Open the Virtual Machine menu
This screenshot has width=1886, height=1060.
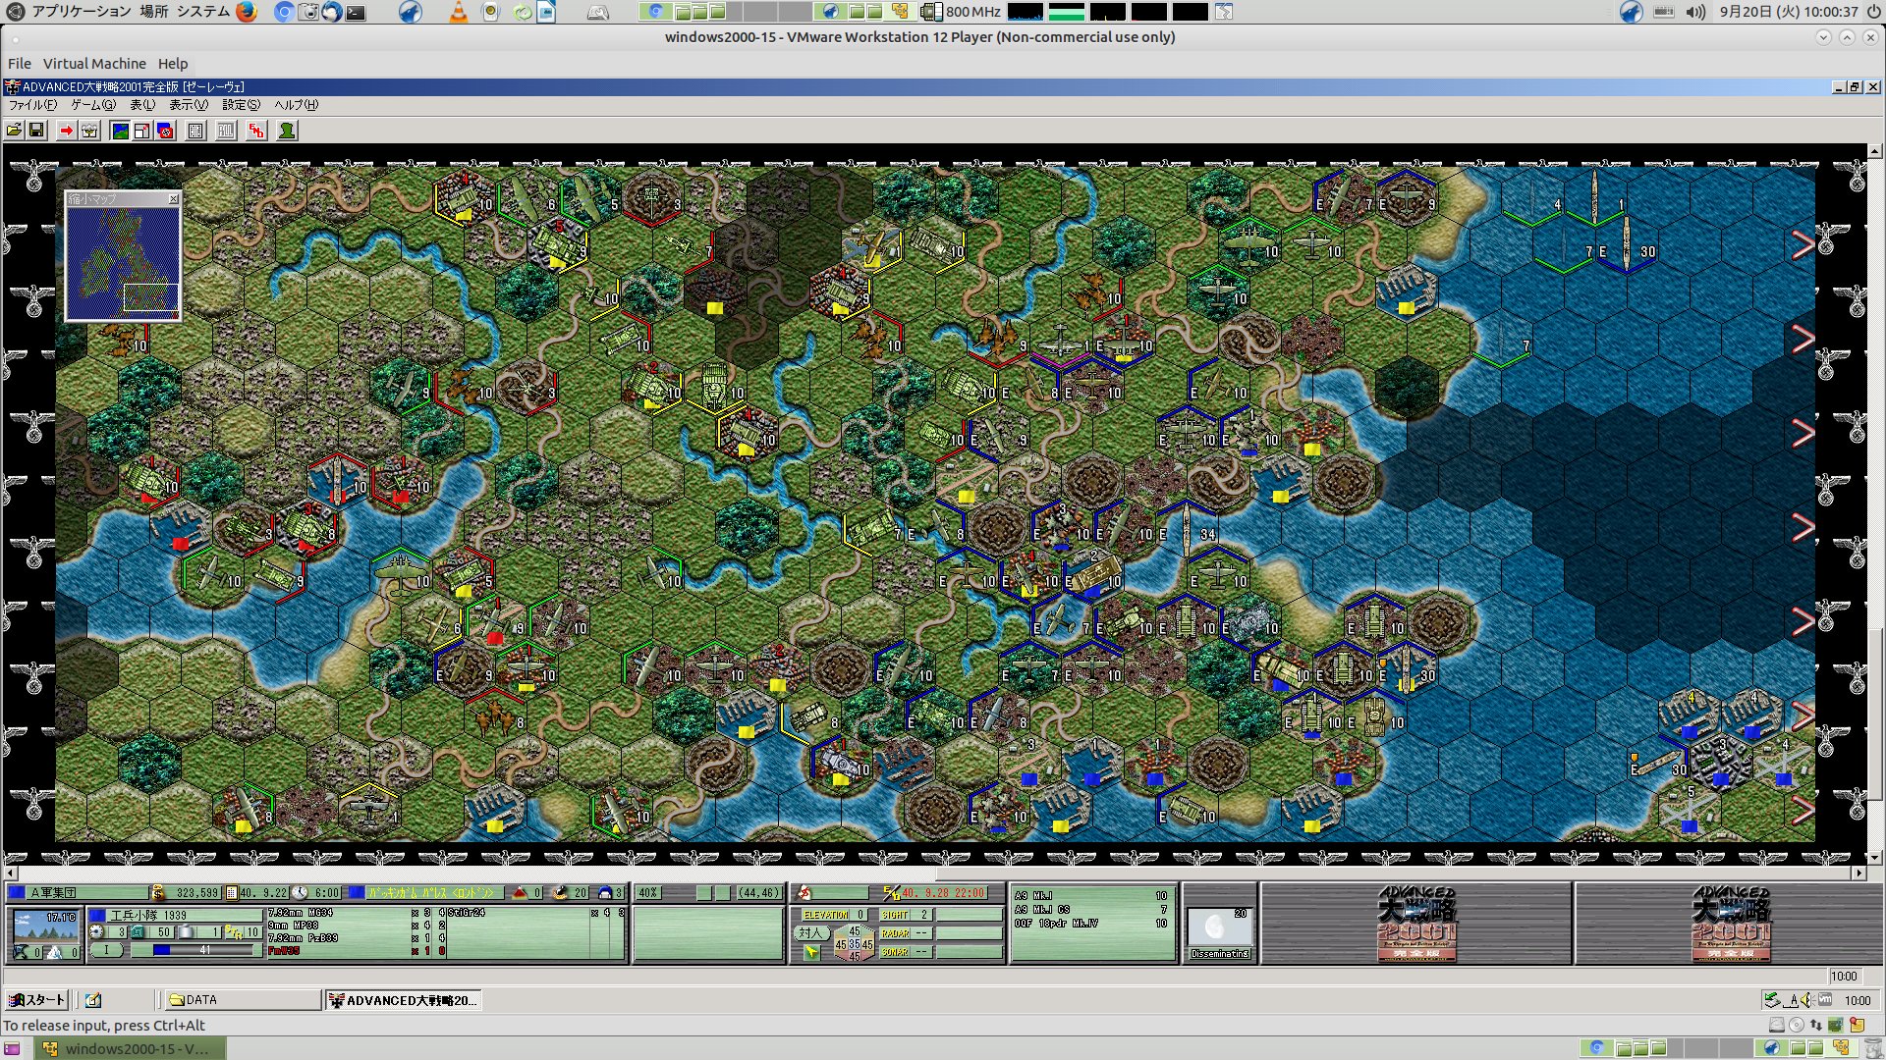pos(94,64)
